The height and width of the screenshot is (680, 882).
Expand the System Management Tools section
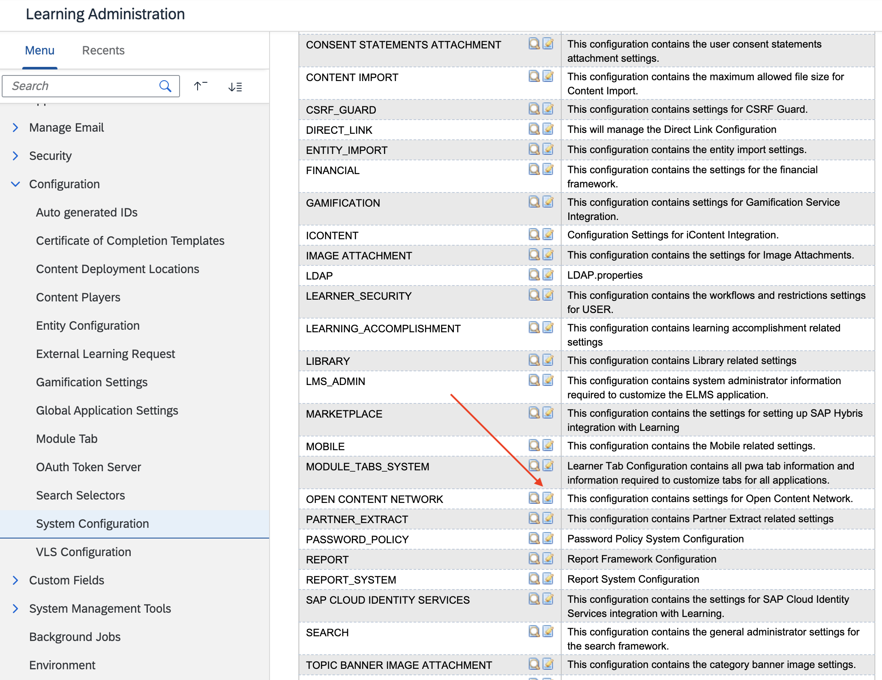coord(15,608)
